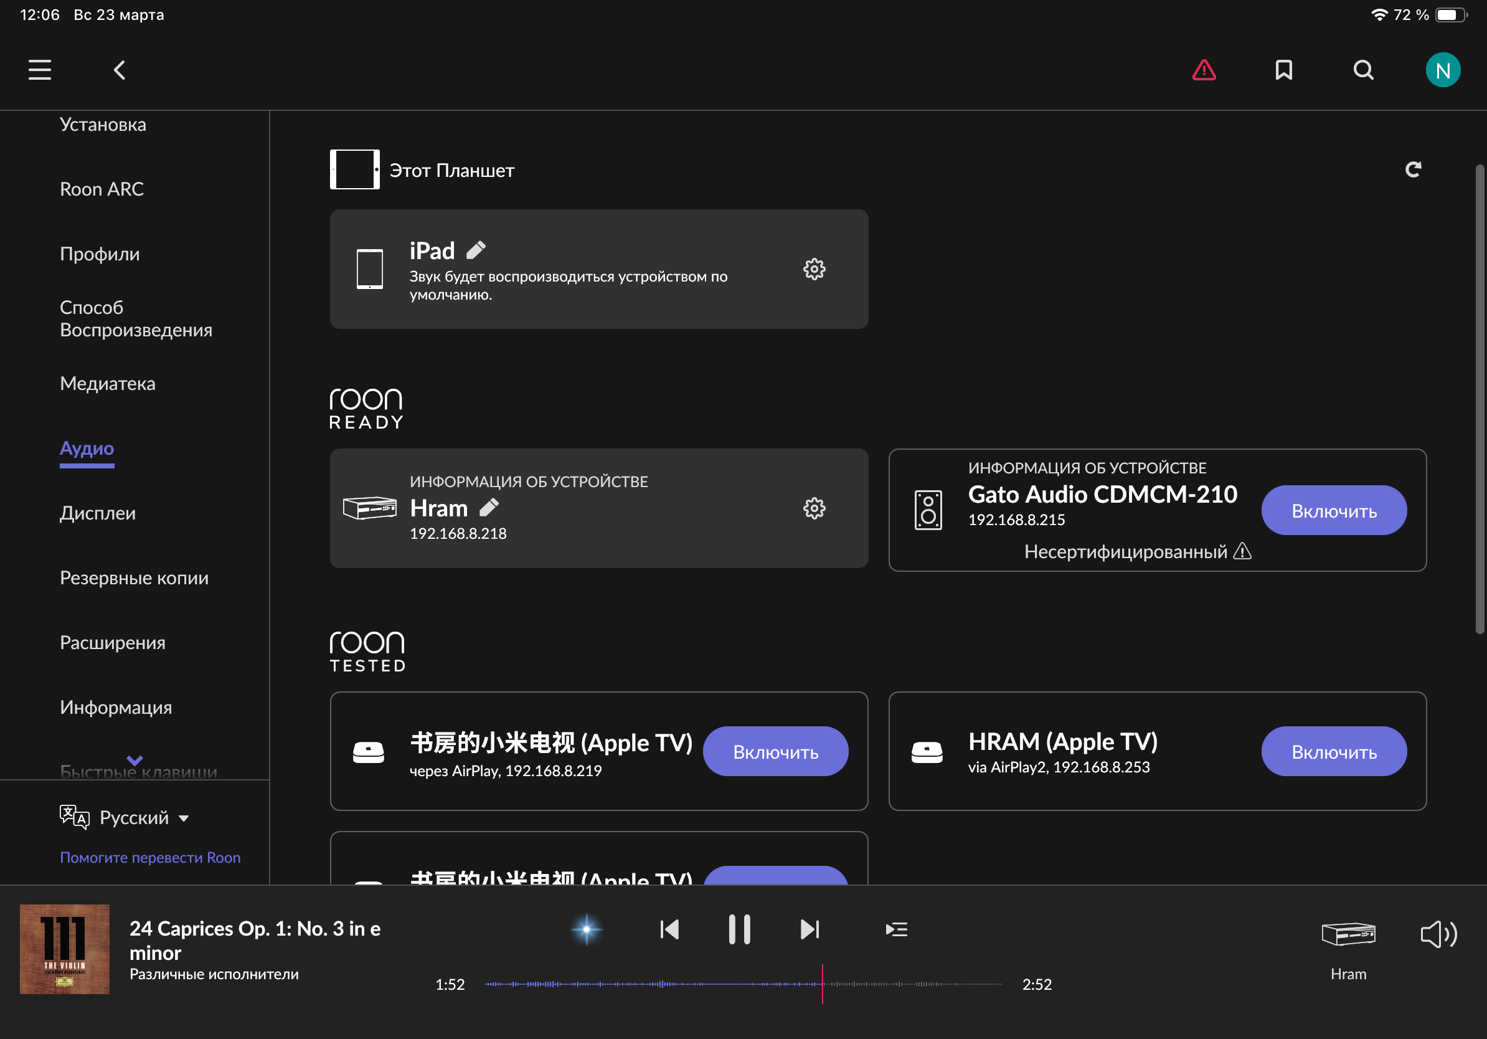Open ИНФОРМАЦИЯ ОБ УСТРОЙСТВЕ for Hram
The width and height of the screenshot is (1487, 1039).
click(x=529, y=482)
